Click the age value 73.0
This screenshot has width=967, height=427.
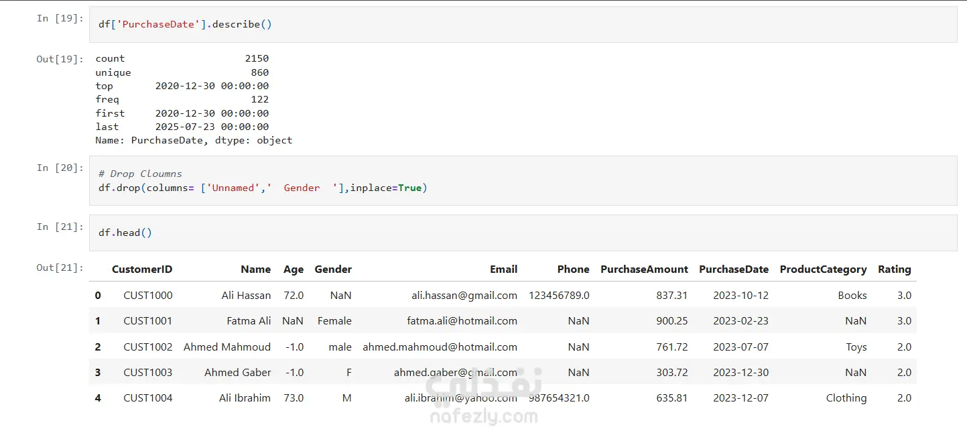pos(294,398)
